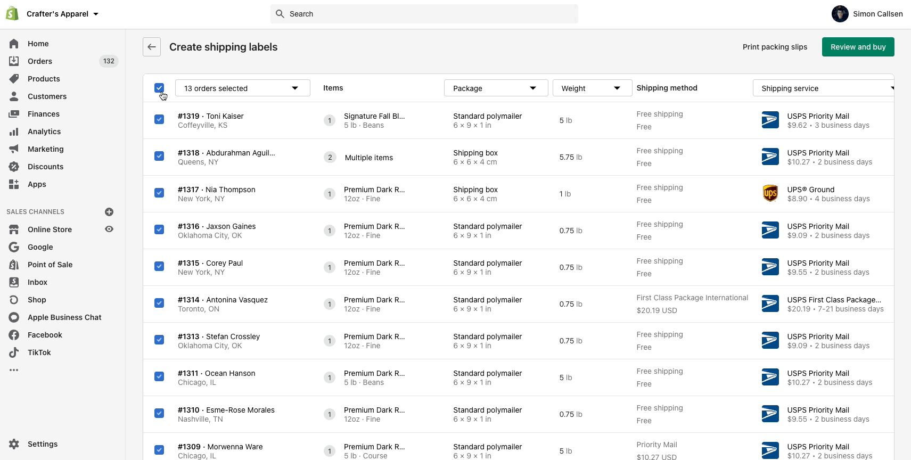This screenshot has height=460, width=911.
Task: View Online Store with eye icon
Action: coord(109,229)
